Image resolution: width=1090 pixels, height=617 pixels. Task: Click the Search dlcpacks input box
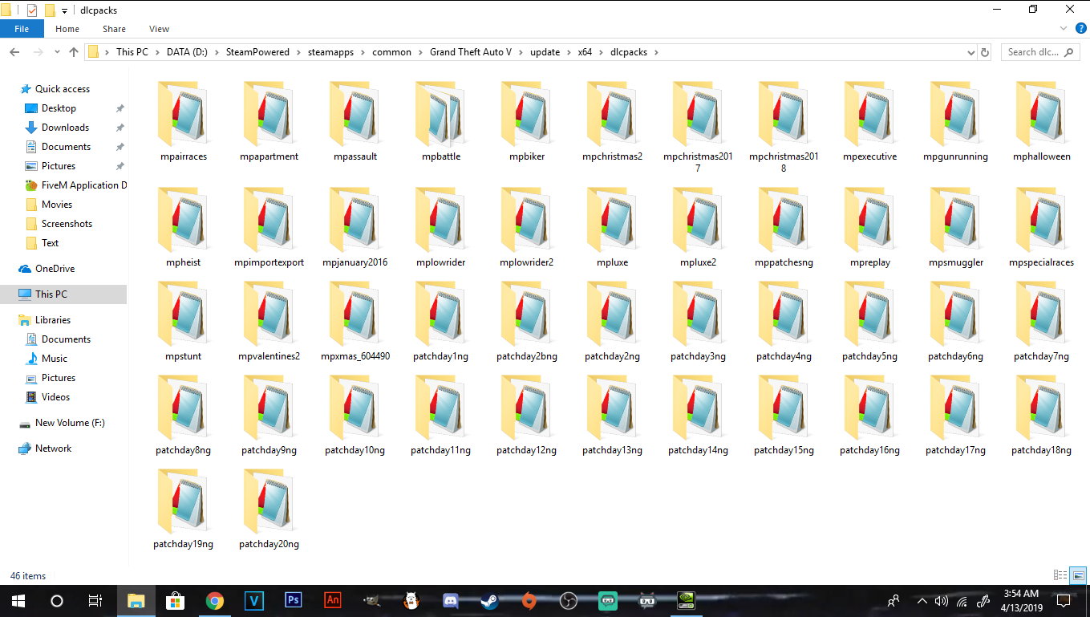(1033, 52)
